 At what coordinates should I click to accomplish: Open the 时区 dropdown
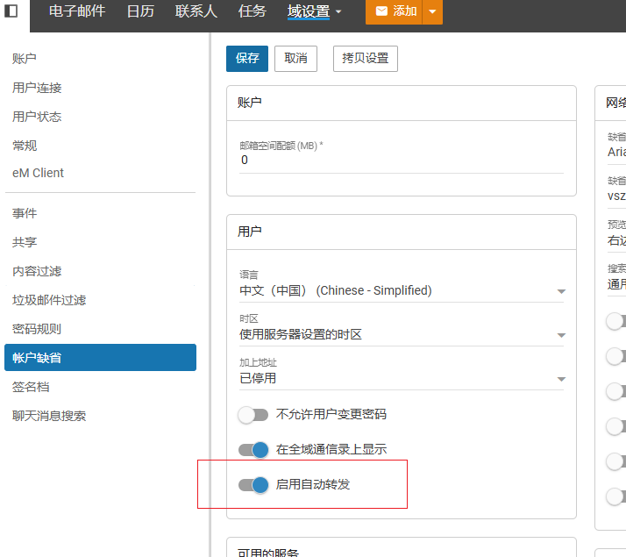pos(402,334)
